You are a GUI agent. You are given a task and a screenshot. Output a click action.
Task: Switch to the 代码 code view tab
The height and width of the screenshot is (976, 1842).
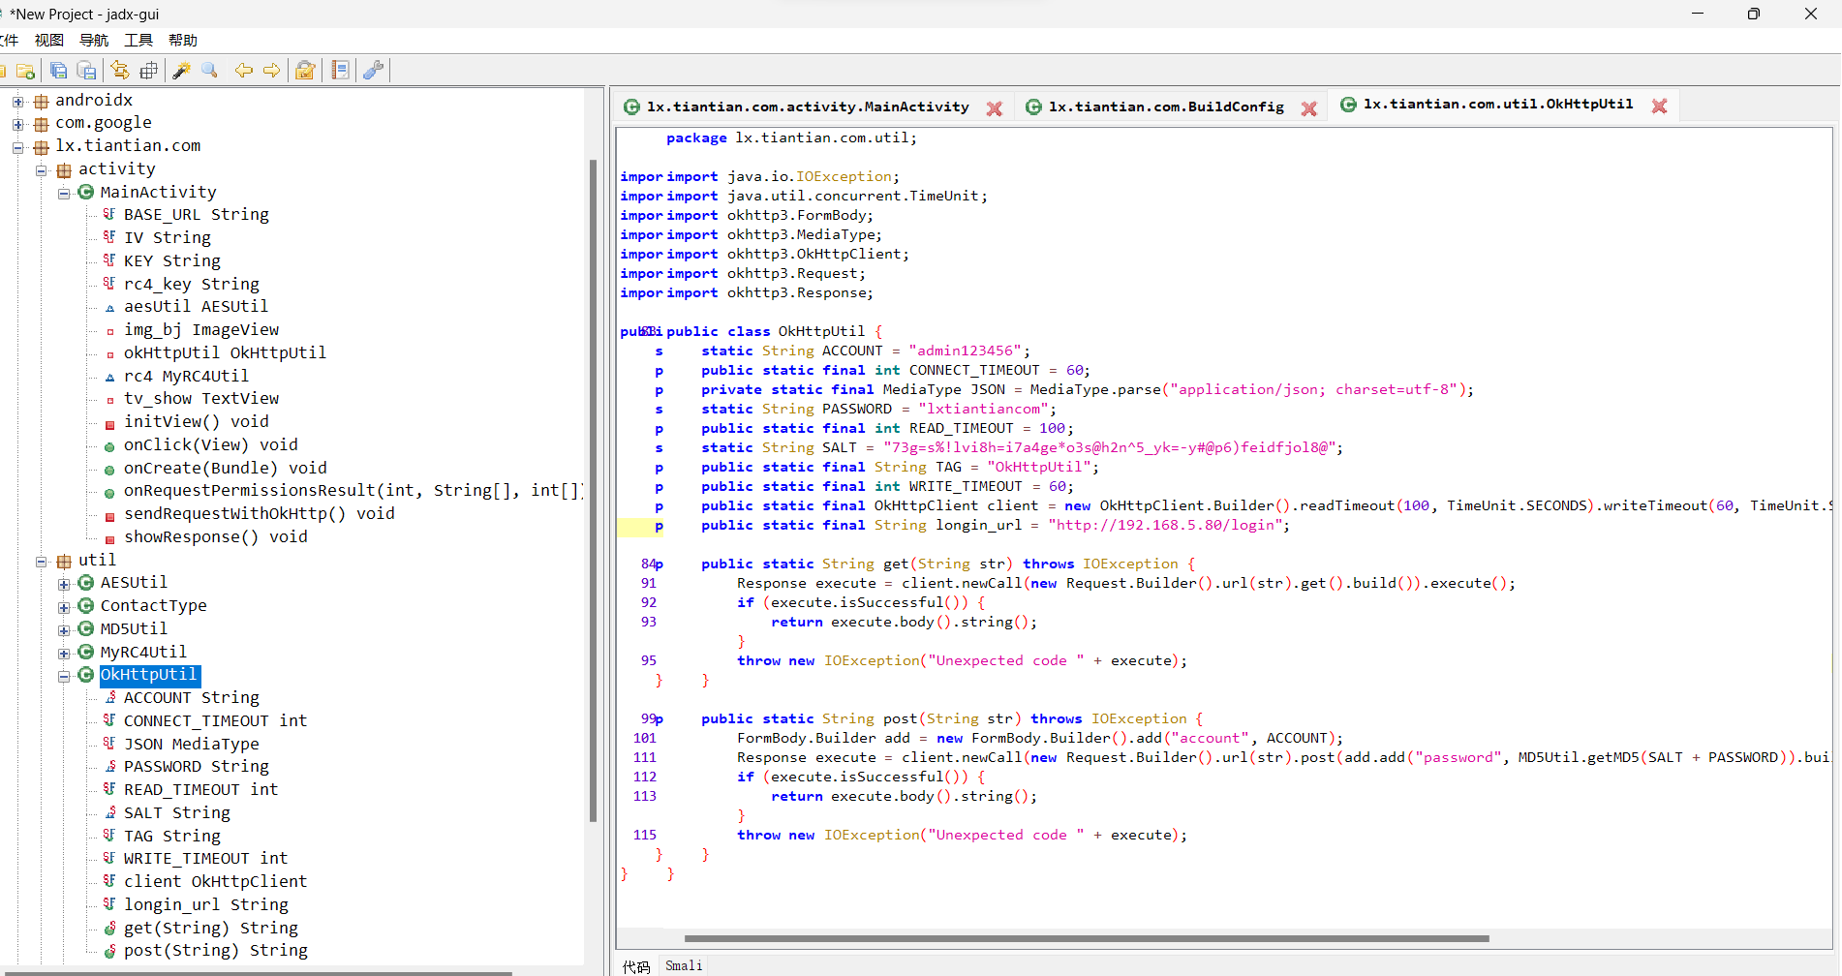point(636,965)
